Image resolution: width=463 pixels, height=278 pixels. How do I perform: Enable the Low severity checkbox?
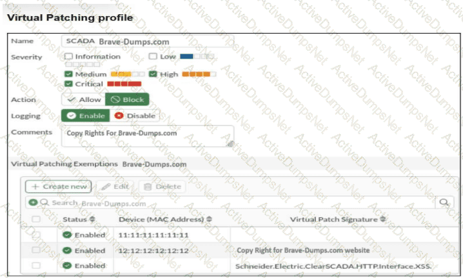[x=153, y=57]
